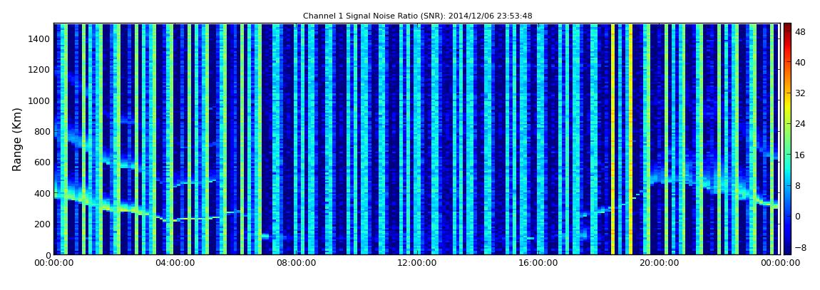Click the yellow region of the colorbar
The height and width of the screenshot is (290, 820).
(x=787, y=107)
